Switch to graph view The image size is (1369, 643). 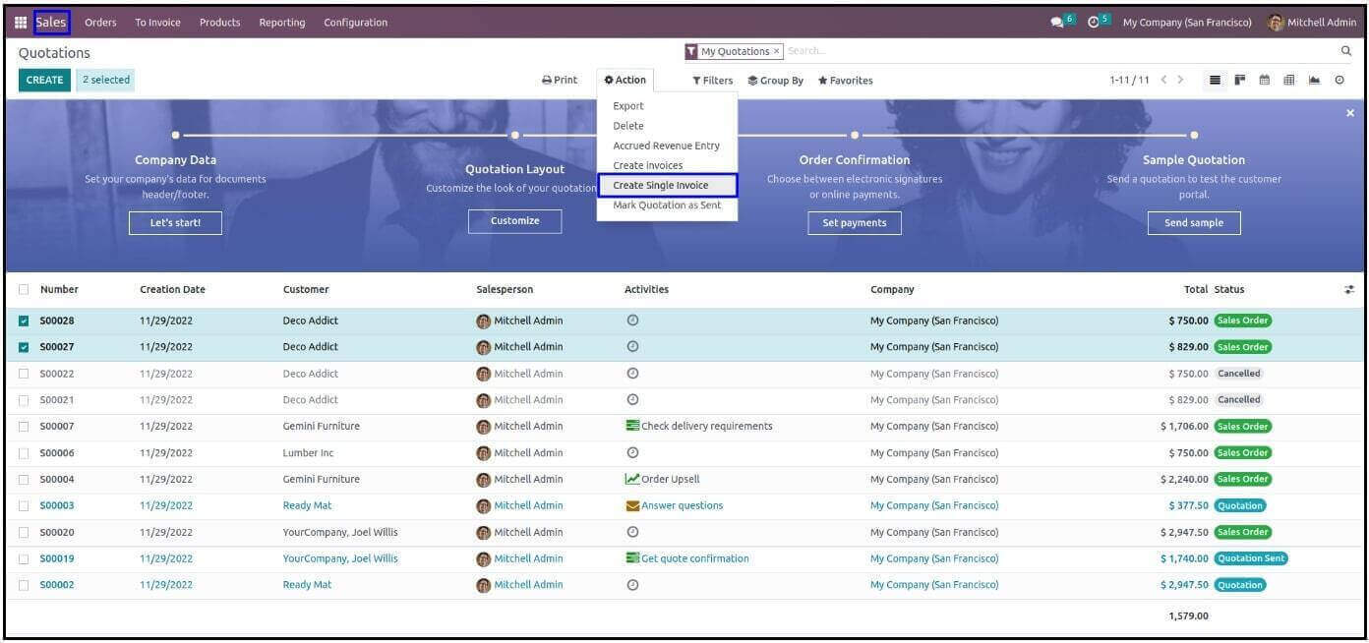1314,80
